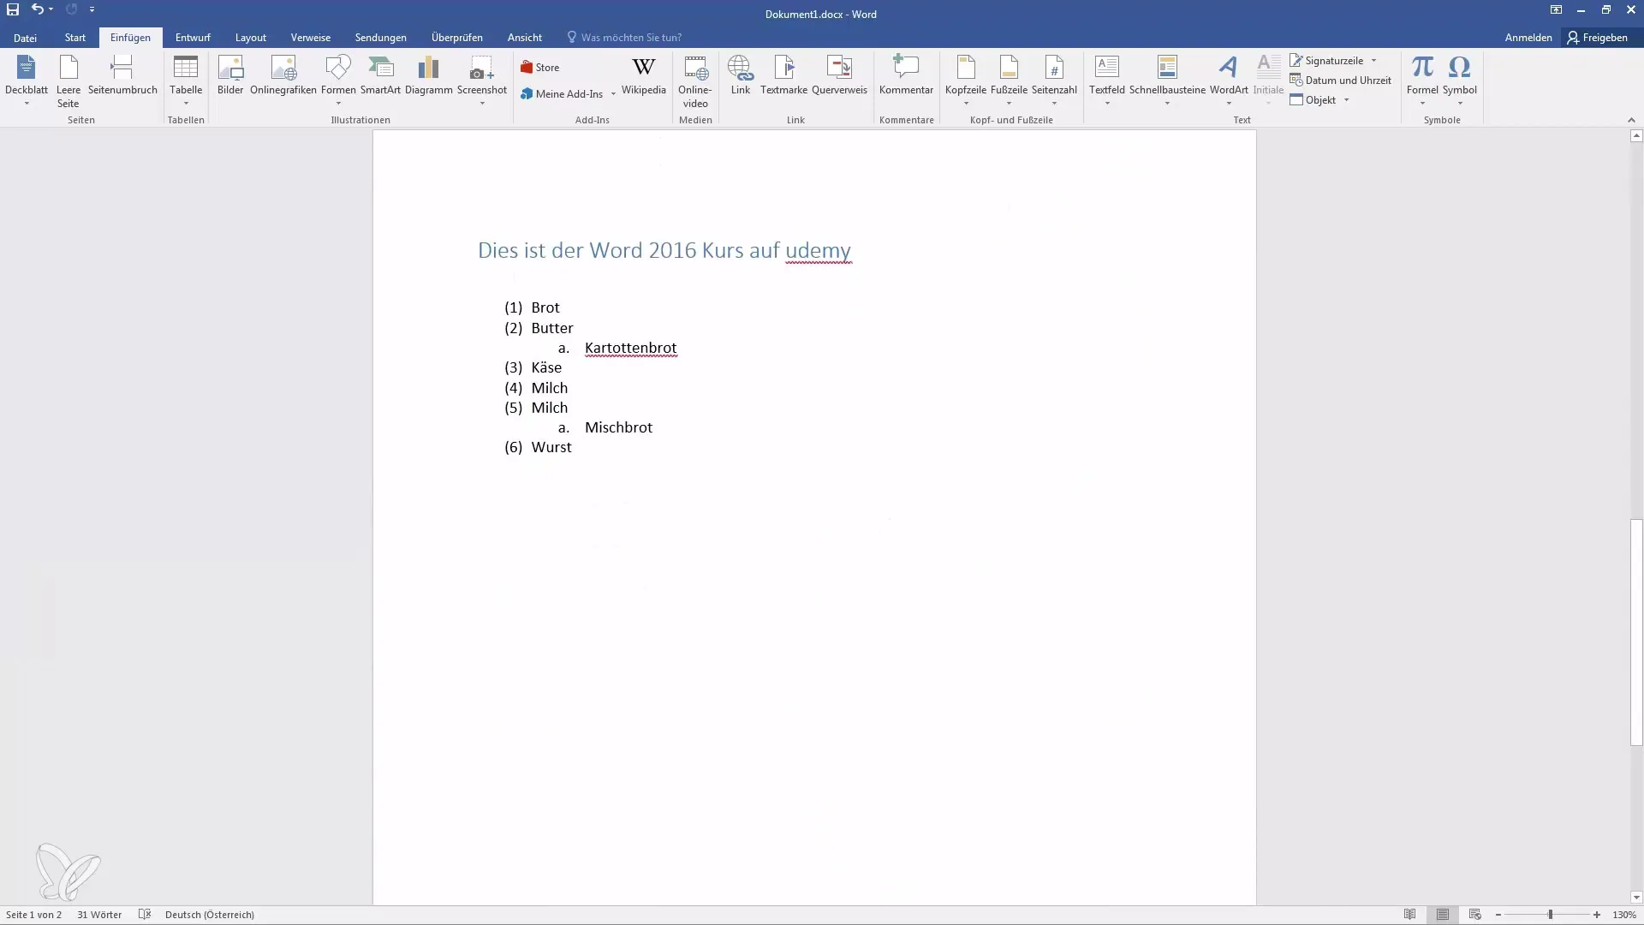The width and height of the screenshot is (1644, 925).
Task: Open the Formen shapes gallery
Action: tap(338, 81)
